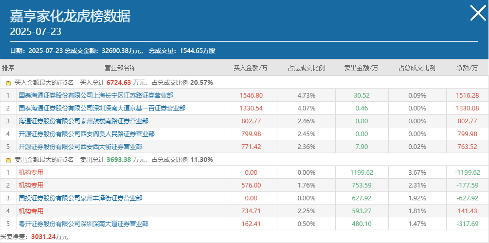The height and width of the screenshot is (243, 489).
Task: Select the sell amount 593.27 cell
Action: pos(362,211)
